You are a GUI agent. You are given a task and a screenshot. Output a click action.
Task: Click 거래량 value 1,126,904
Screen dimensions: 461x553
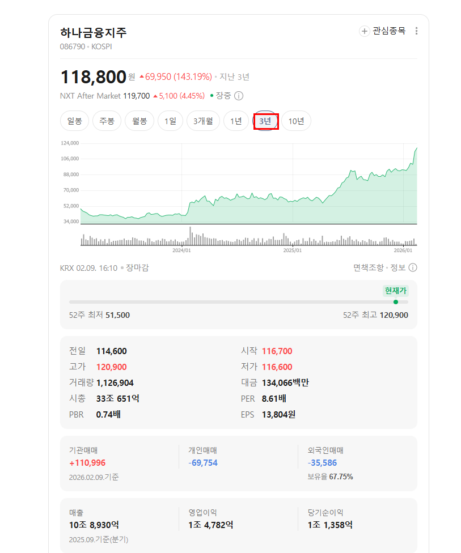(x=115, y=383)
